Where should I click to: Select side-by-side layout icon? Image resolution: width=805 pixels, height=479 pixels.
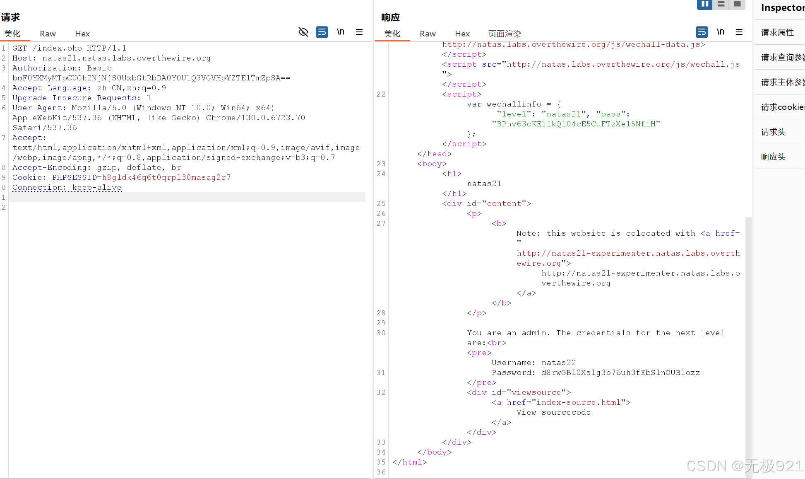(704, 4)
